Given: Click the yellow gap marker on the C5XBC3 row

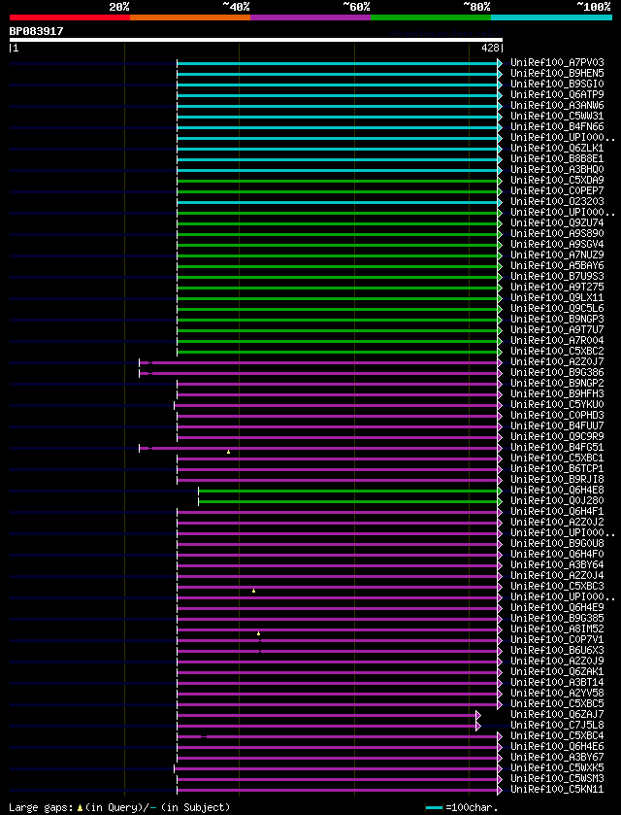Looking at the screenshot, I should (x=253, y=591).
